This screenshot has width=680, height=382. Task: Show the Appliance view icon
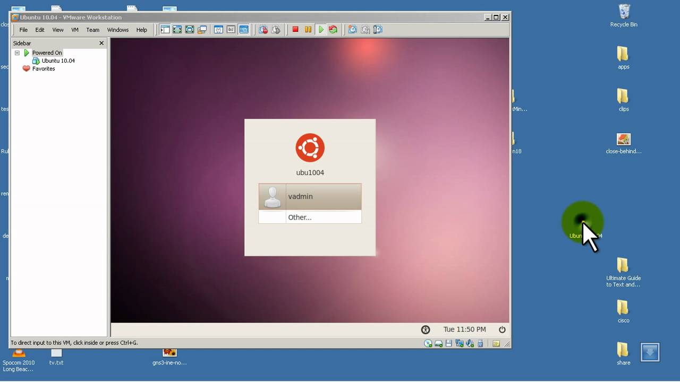(x=231, y=30)
